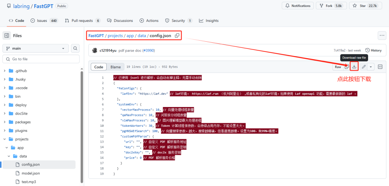Open the labring owner link
The image size is (389, 186).
pyautogui.click(x=21, y=6)
